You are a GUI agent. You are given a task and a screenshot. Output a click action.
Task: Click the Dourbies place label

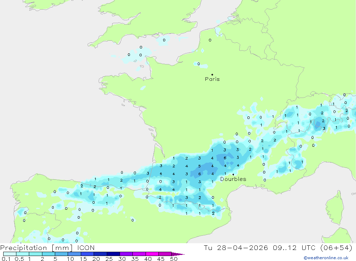(233, 179)
